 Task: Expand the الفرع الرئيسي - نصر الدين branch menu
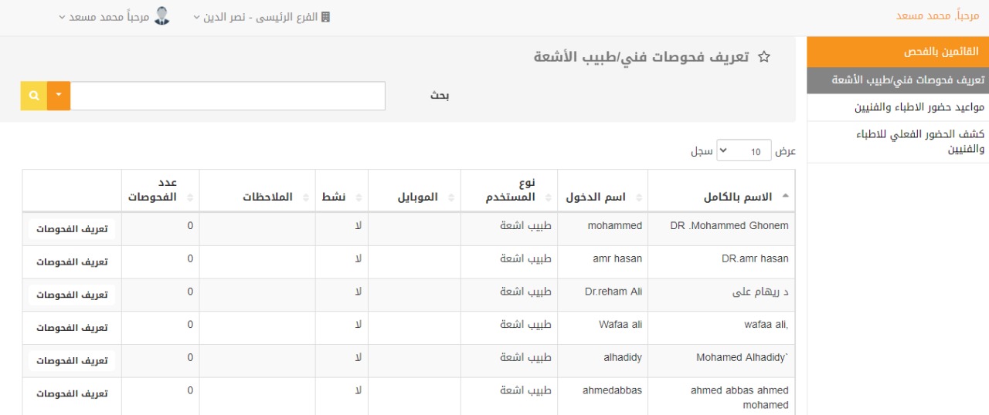(x=261, y=17)
